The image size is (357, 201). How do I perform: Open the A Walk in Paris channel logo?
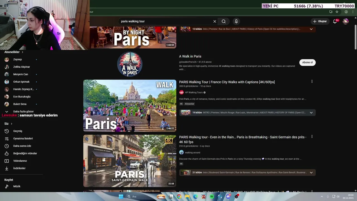130,64
